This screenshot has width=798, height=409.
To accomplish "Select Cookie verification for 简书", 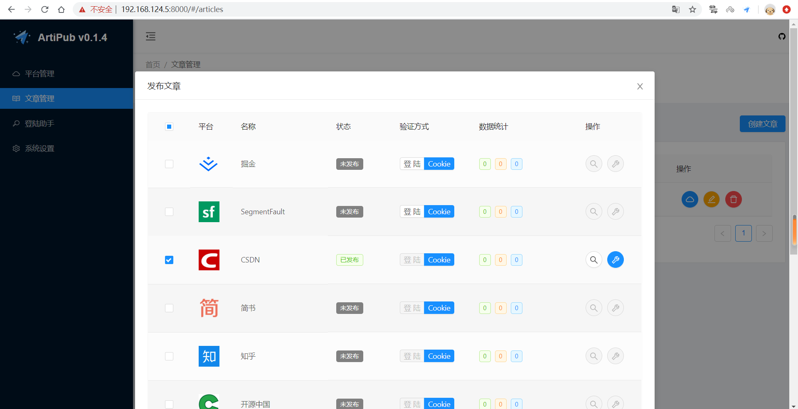I will coord(439,308).
